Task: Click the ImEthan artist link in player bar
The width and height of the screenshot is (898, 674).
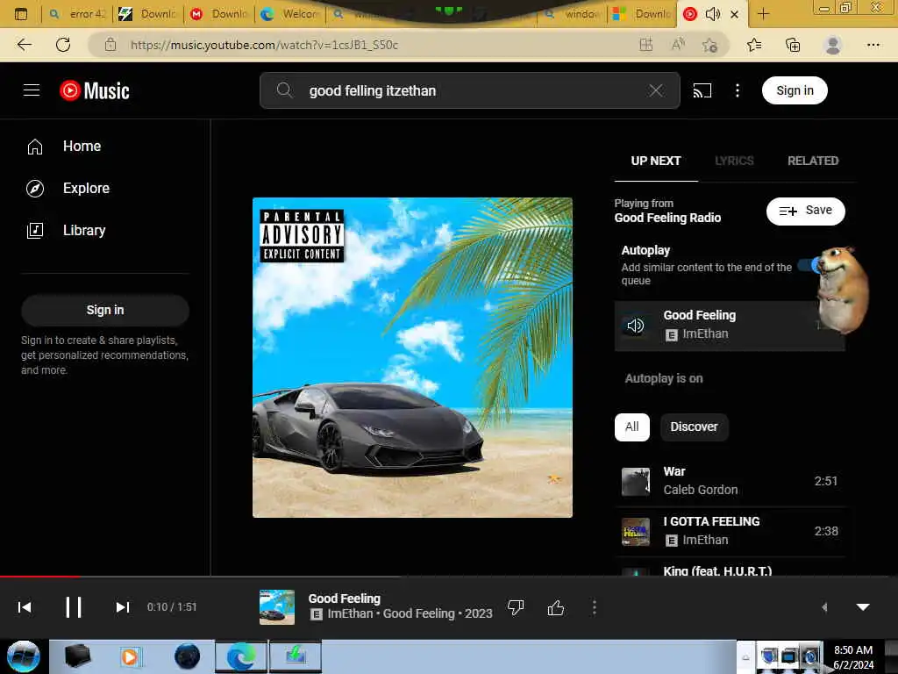Action: [x=350, y=613]
